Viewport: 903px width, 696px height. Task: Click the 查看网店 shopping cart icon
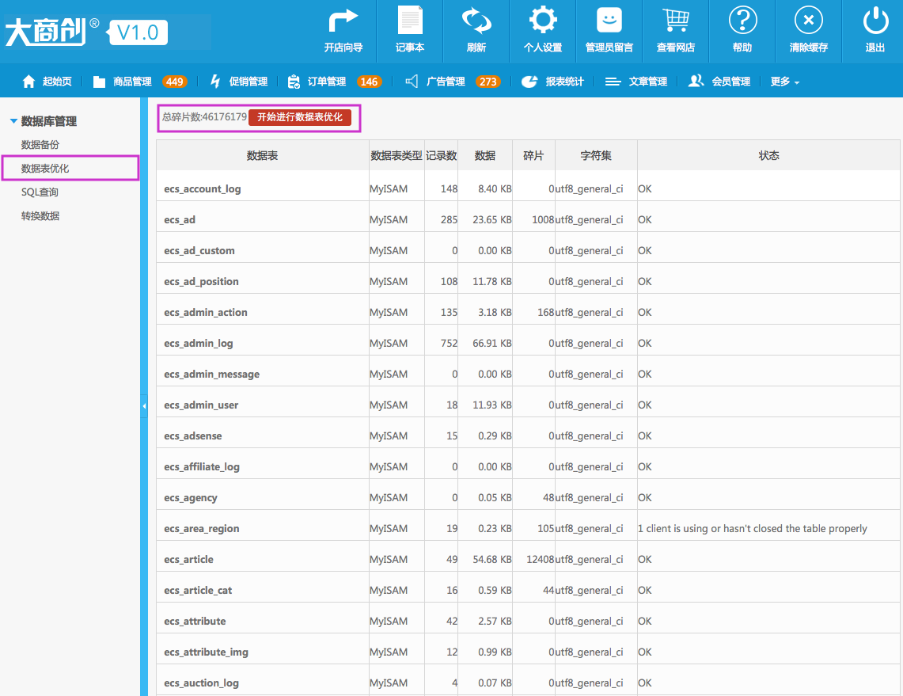pyautogui.click(x=676, y=21)
